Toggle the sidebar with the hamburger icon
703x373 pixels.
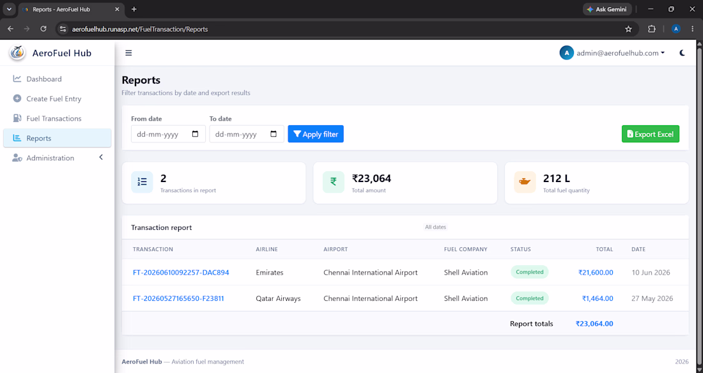tap(128, 53)
